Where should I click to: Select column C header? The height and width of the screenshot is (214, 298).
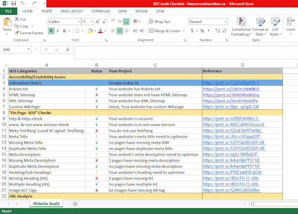click(155, 65)
